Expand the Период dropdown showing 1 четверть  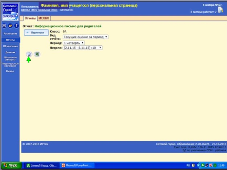pyautogui.click(x=73, y=43)
